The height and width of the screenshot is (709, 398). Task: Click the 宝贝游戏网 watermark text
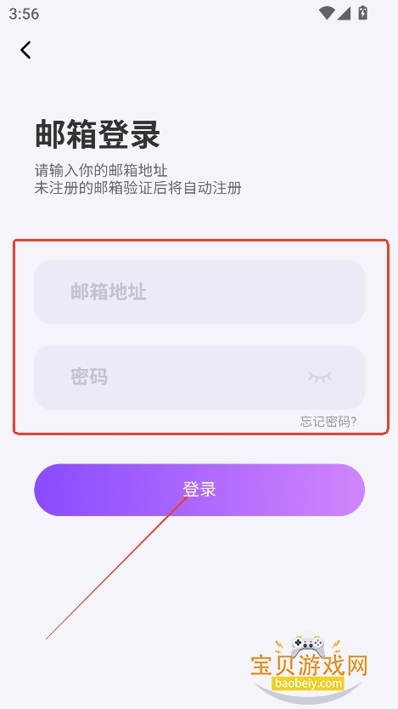310,666
